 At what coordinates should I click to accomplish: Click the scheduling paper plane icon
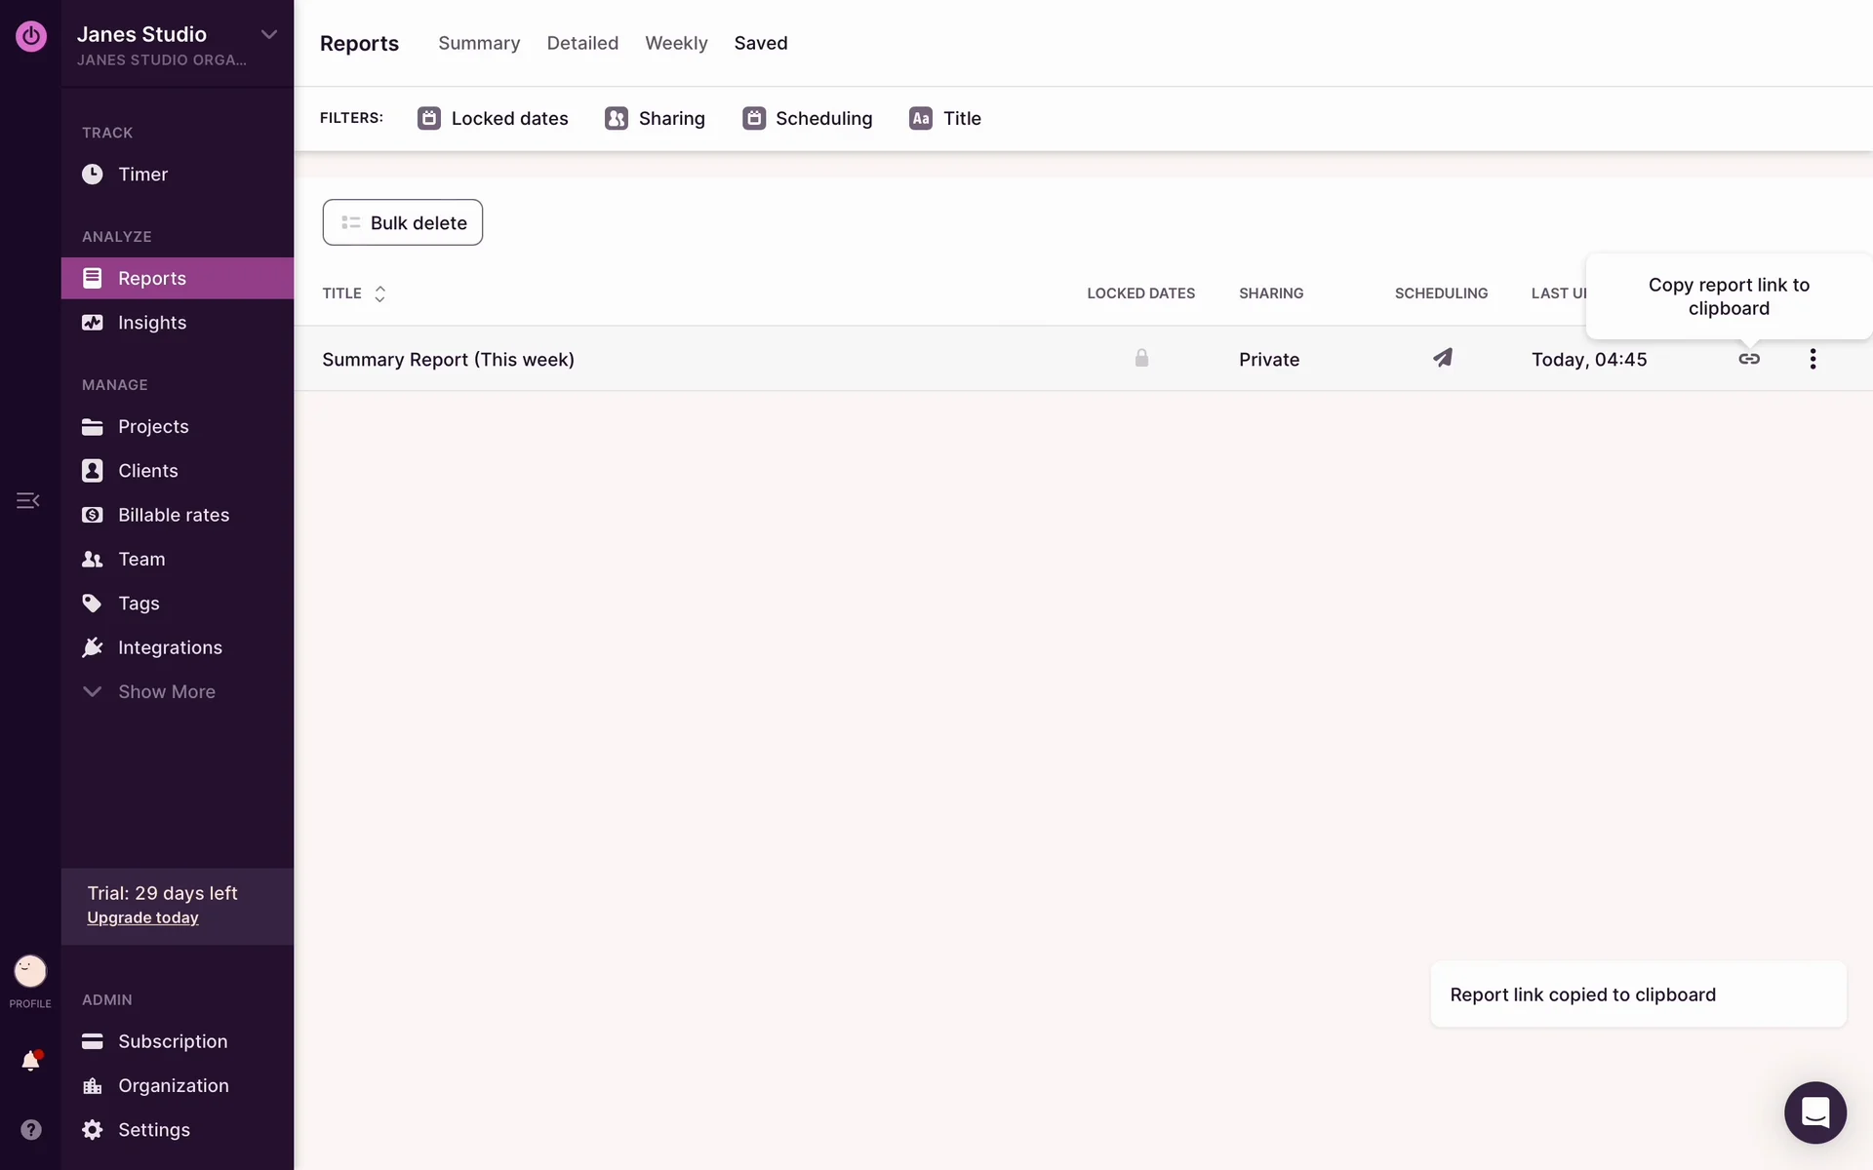(1442, 358)
